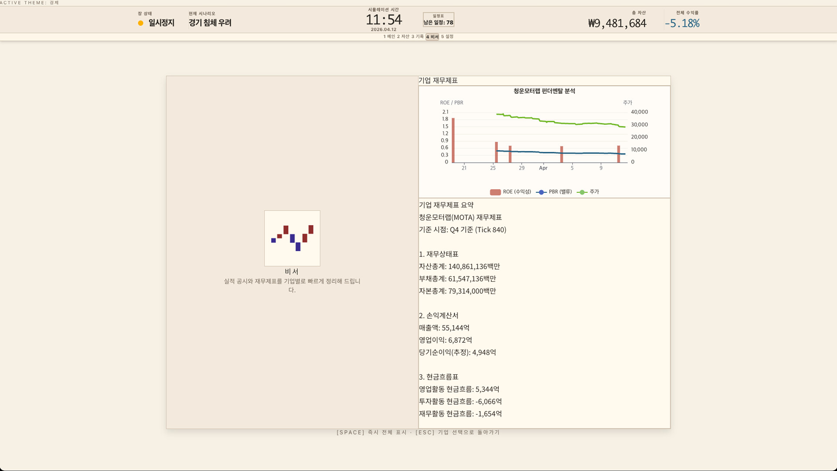Image resolution: width=837 pixels, height=471 pixels.
Task: Click the ROE (수익성) legend bar icon
Action: tap(495, 192)
